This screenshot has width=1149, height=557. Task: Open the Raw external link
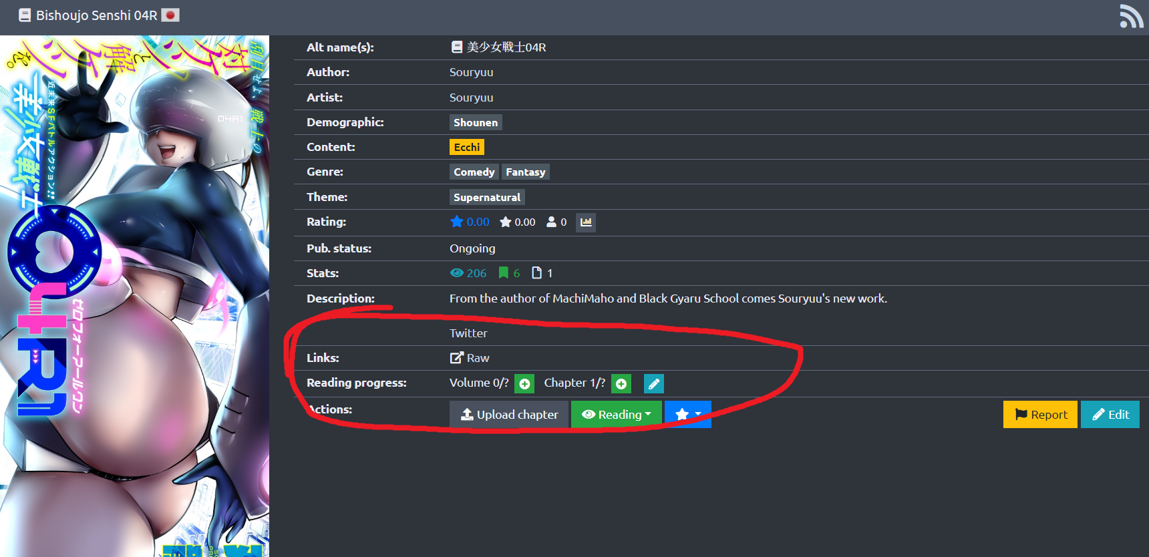click(470, 358)
